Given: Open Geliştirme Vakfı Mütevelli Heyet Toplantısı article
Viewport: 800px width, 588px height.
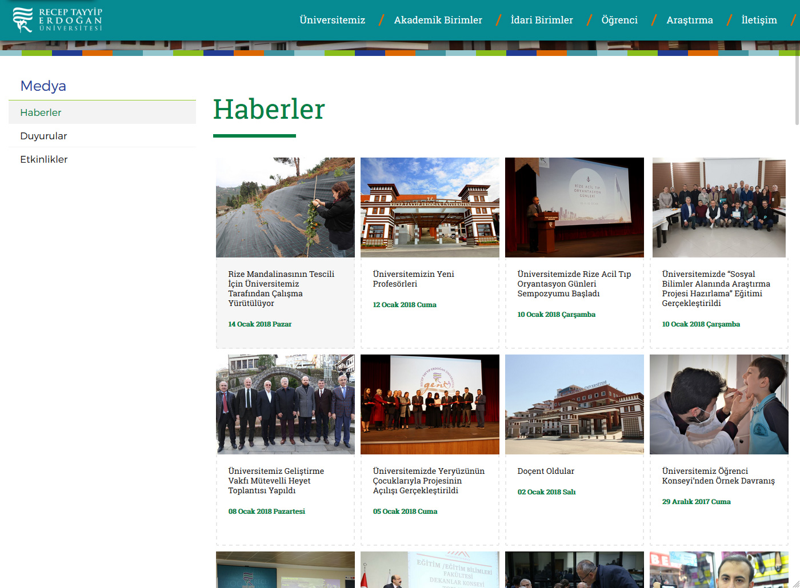Looking at the screenshot, I should 276,481.
